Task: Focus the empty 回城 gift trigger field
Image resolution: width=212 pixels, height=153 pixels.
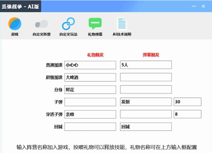Action: (x=90, y=127)
